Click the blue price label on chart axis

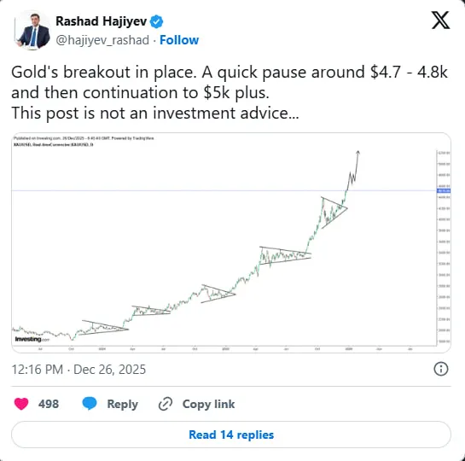[x=444, y=190]
